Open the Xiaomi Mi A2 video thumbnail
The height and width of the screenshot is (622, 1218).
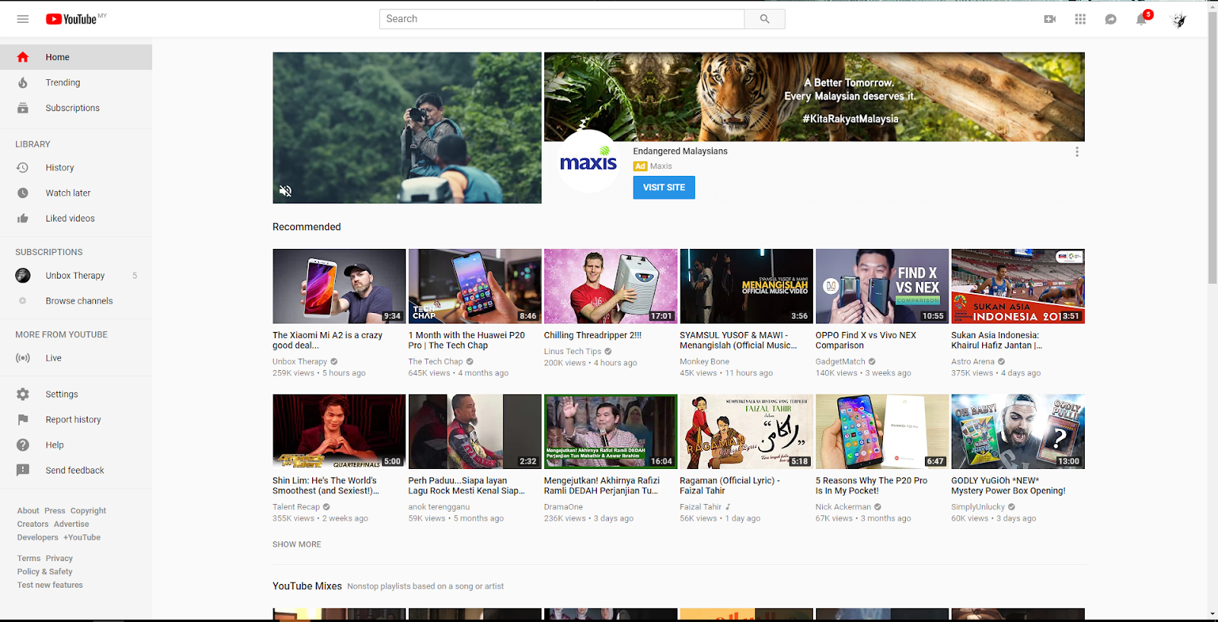[x=339, y=286]
